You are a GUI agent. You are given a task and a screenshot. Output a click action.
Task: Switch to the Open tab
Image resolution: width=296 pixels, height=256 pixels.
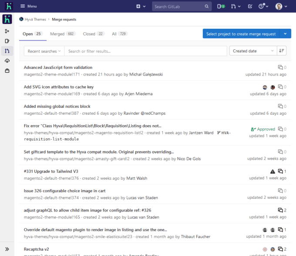(33, 34)
